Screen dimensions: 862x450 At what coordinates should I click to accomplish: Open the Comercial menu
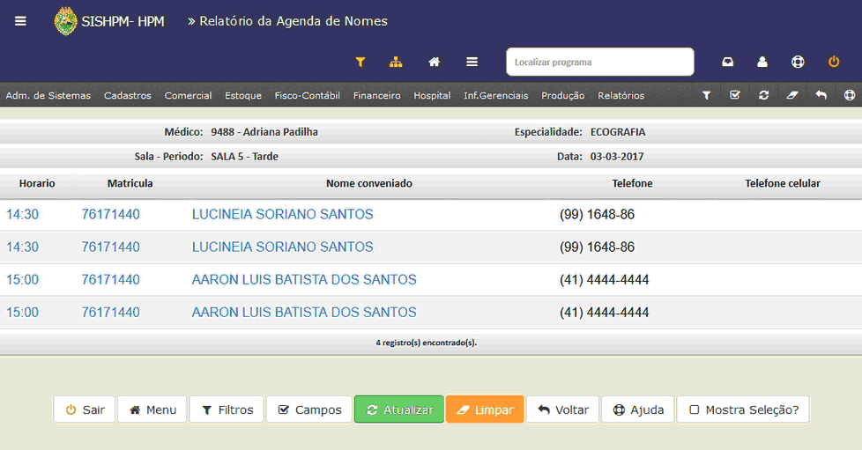click(188, 96)
